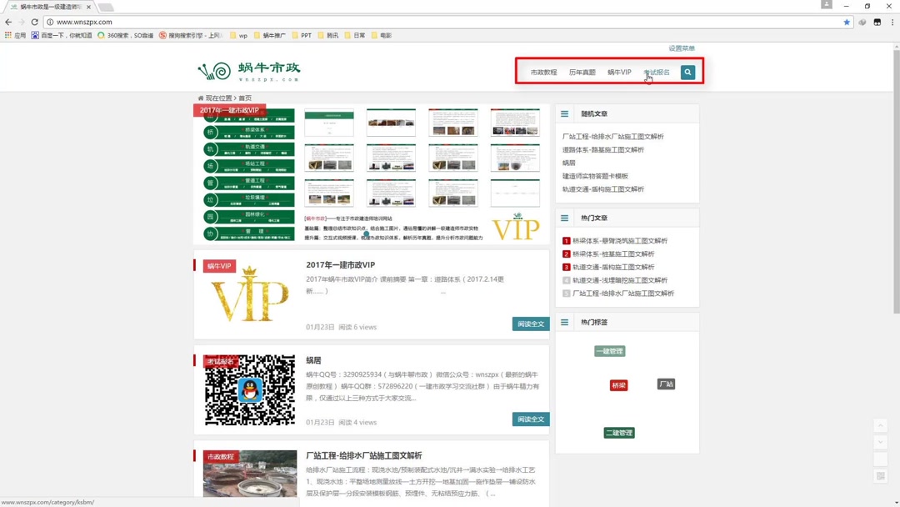Open the 历年真题 menu item
Image resolution: width=900 pixels, height=507 pixels.
click(582, 72)
